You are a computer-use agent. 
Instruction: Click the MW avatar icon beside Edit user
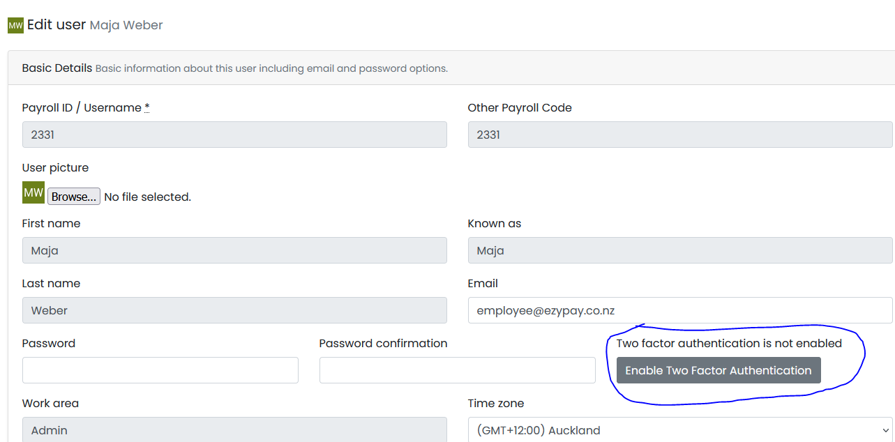[15, 25]
